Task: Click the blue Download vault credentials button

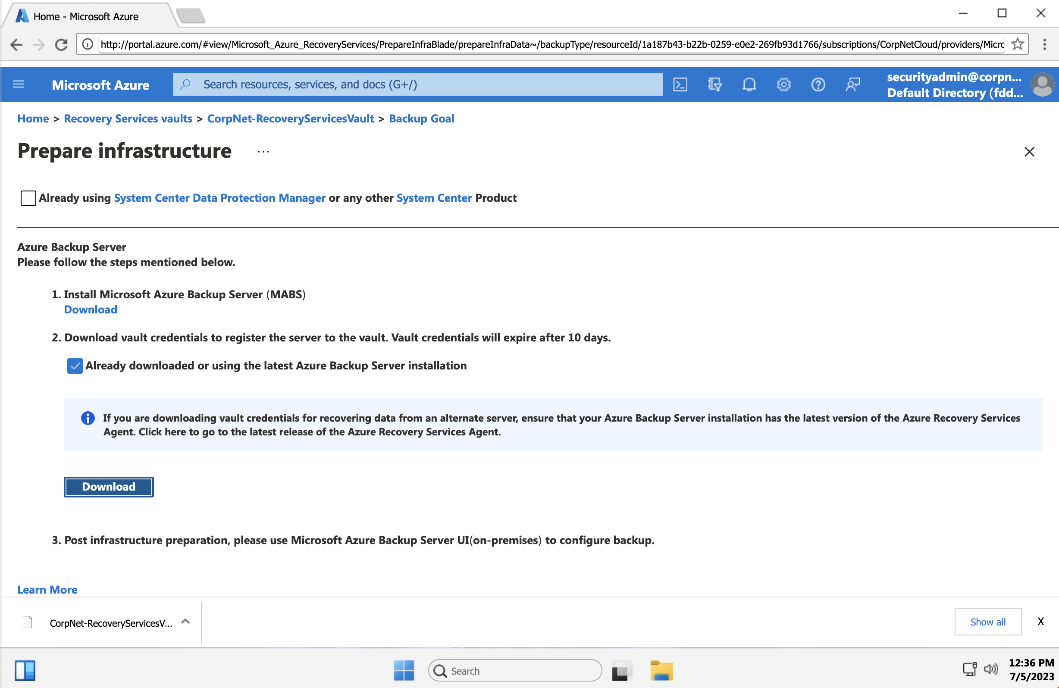Action: (x=109, y=487)
